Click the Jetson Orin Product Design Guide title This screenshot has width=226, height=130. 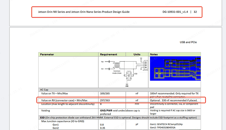(x=84, y=12)
